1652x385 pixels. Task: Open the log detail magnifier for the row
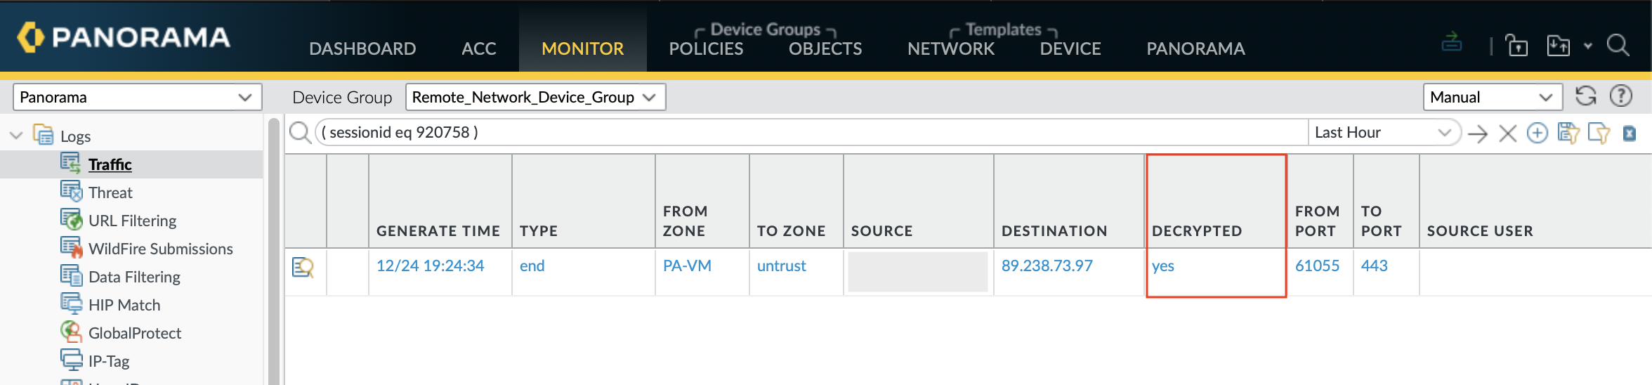[303, 267]
